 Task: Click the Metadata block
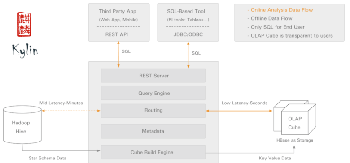(153, 131)
